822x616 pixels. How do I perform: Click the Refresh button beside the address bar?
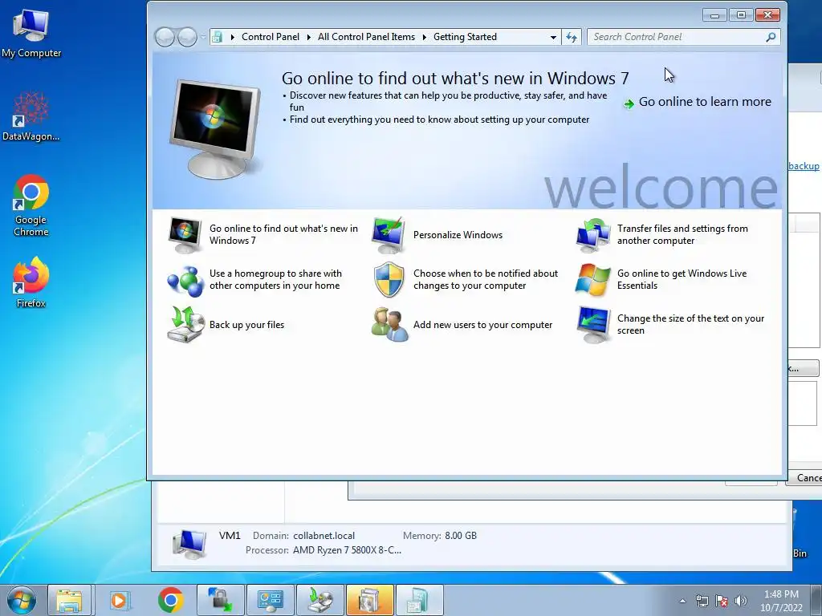pos(572,37)
